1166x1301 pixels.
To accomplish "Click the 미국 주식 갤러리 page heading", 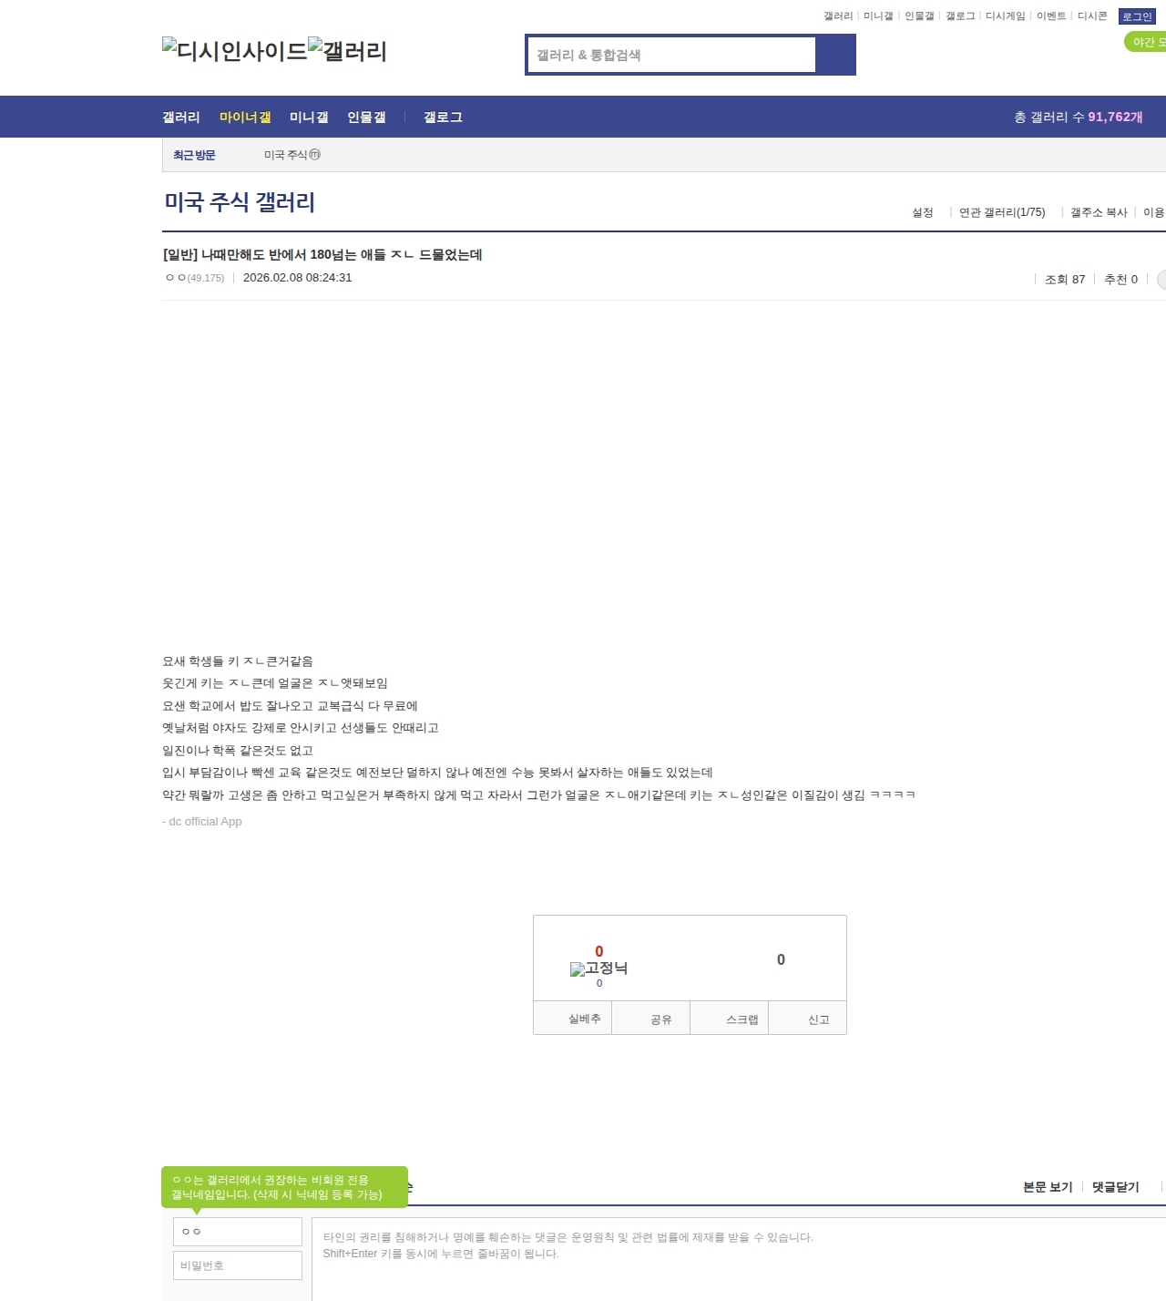I will (240, 202).
